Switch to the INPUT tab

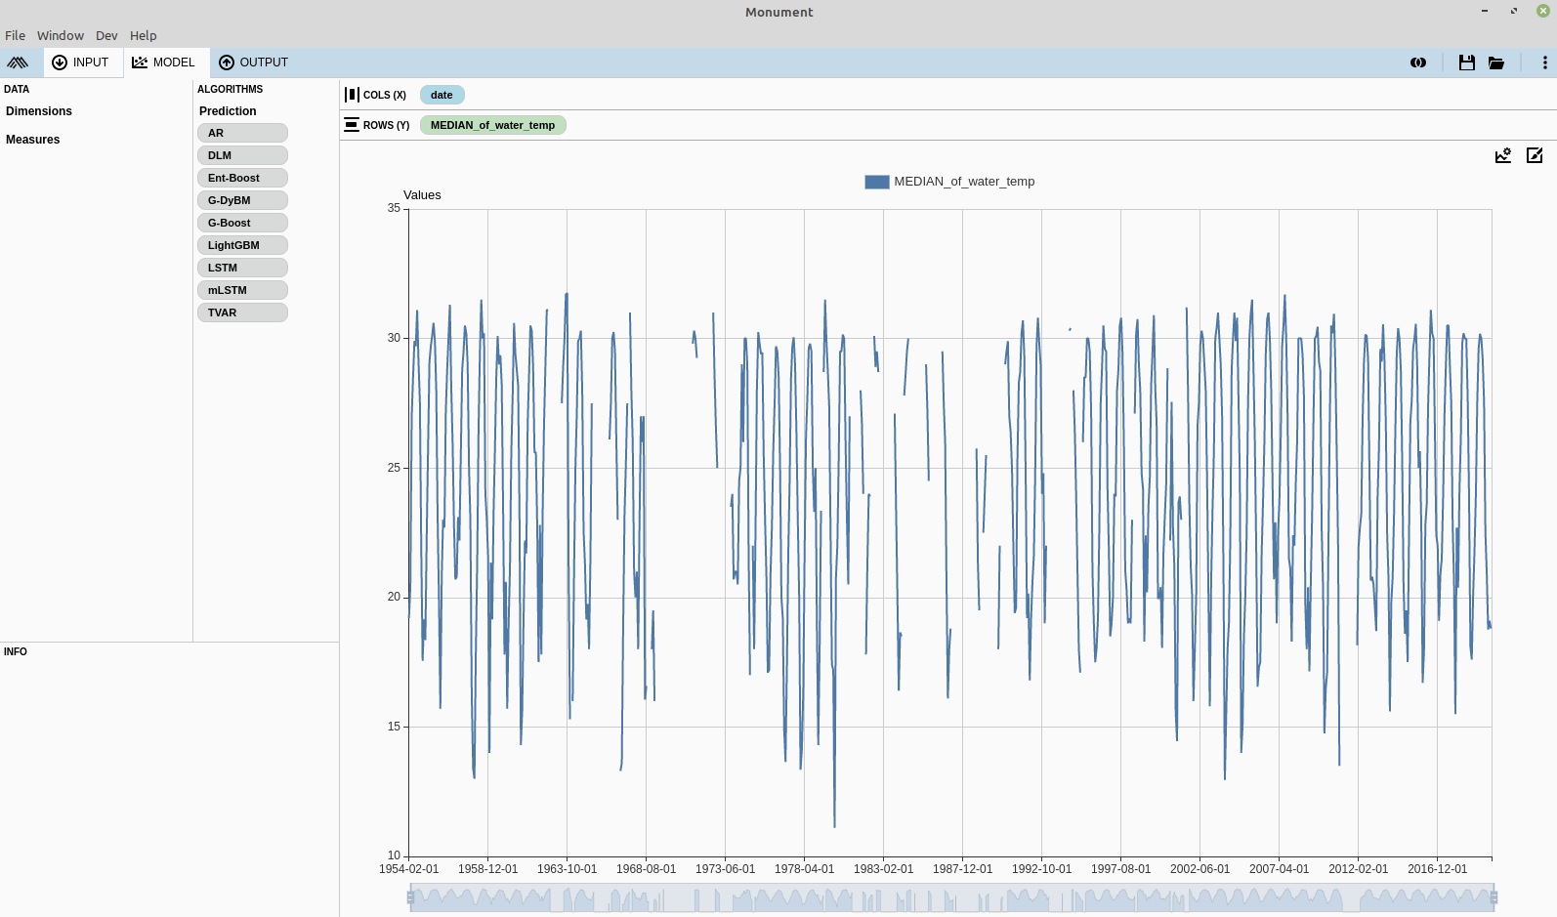pos(81,63)
